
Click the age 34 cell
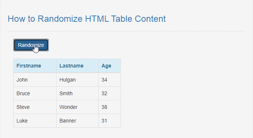coord(110,80)
